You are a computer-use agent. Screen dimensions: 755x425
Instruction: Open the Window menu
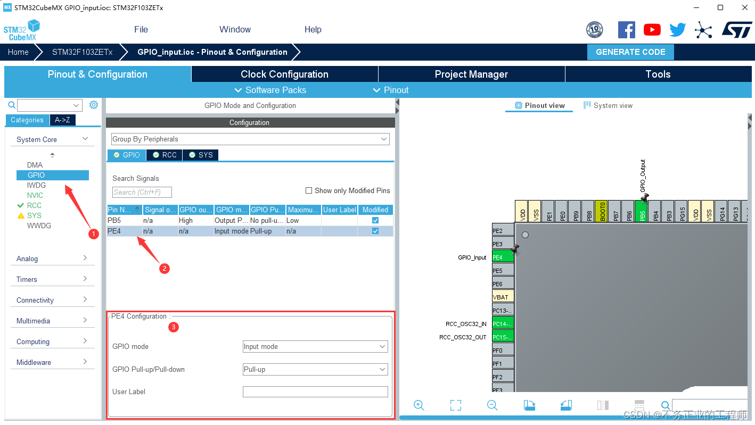(235, 29)
